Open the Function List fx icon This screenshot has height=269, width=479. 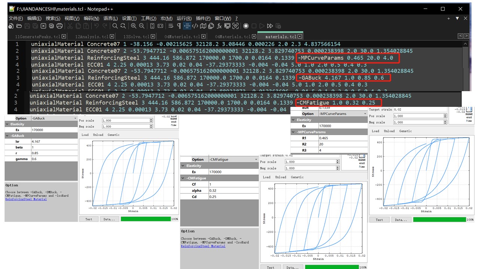click(219, 26)
